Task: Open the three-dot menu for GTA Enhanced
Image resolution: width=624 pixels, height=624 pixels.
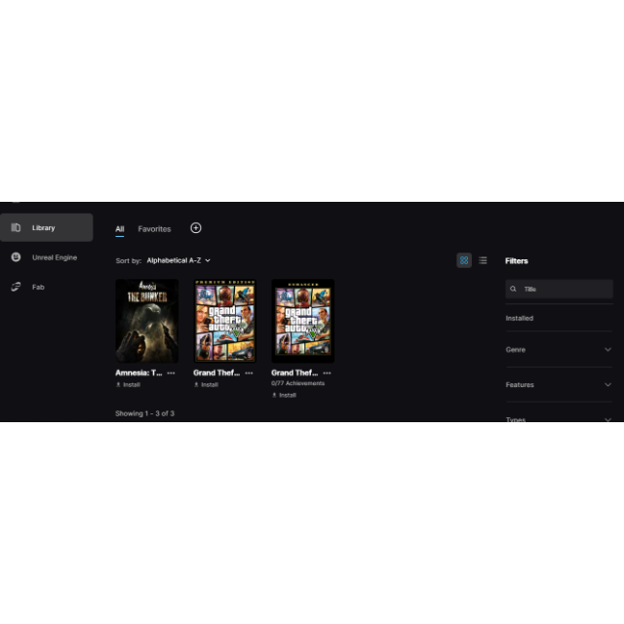Action: [328, 372]
